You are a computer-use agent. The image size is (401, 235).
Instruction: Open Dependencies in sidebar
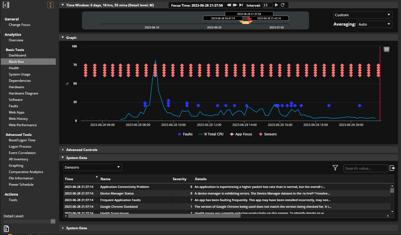pyautogui.click(x=20, y=81)
